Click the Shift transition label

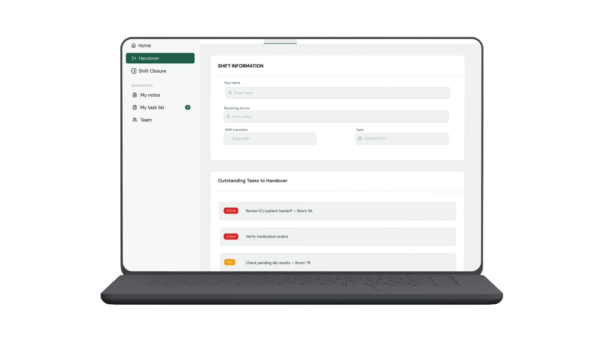pos(236,130)
